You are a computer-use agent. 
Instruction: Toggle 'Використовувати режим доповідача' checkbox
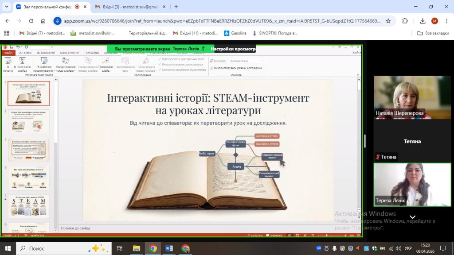click(x=211, y=68)
